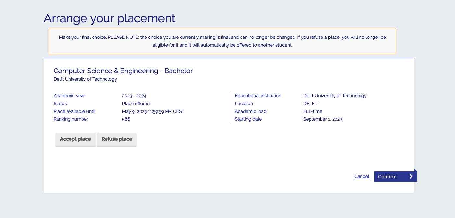The image size is (455, 218).
Task: Click the Confirm arrow chevron icon
Action: point(411,176)
